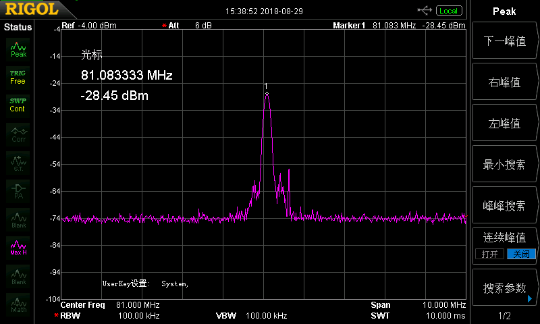Select 左峰值 left peak softkey
Screen dimensions: 540x324
pyautogui.click(x=504, y=124)
